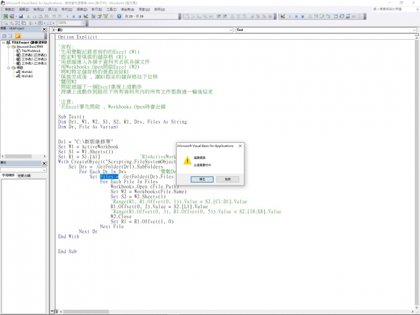Click the Break pause icon in Standard toolbar
The width and height of the screenshot is (420, 315).
coord(73,16)
